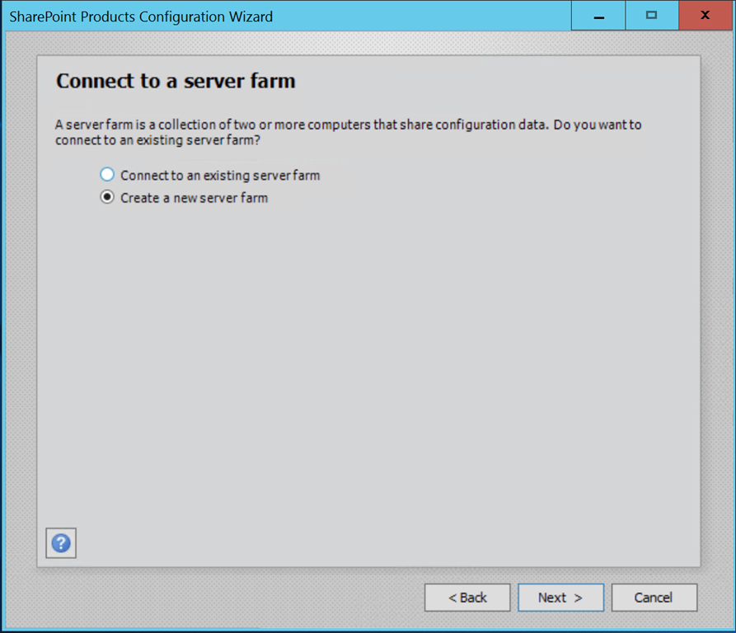Click the "Connect to a server farm" heading
Viewport: 736px width, 633px height.
176,81
